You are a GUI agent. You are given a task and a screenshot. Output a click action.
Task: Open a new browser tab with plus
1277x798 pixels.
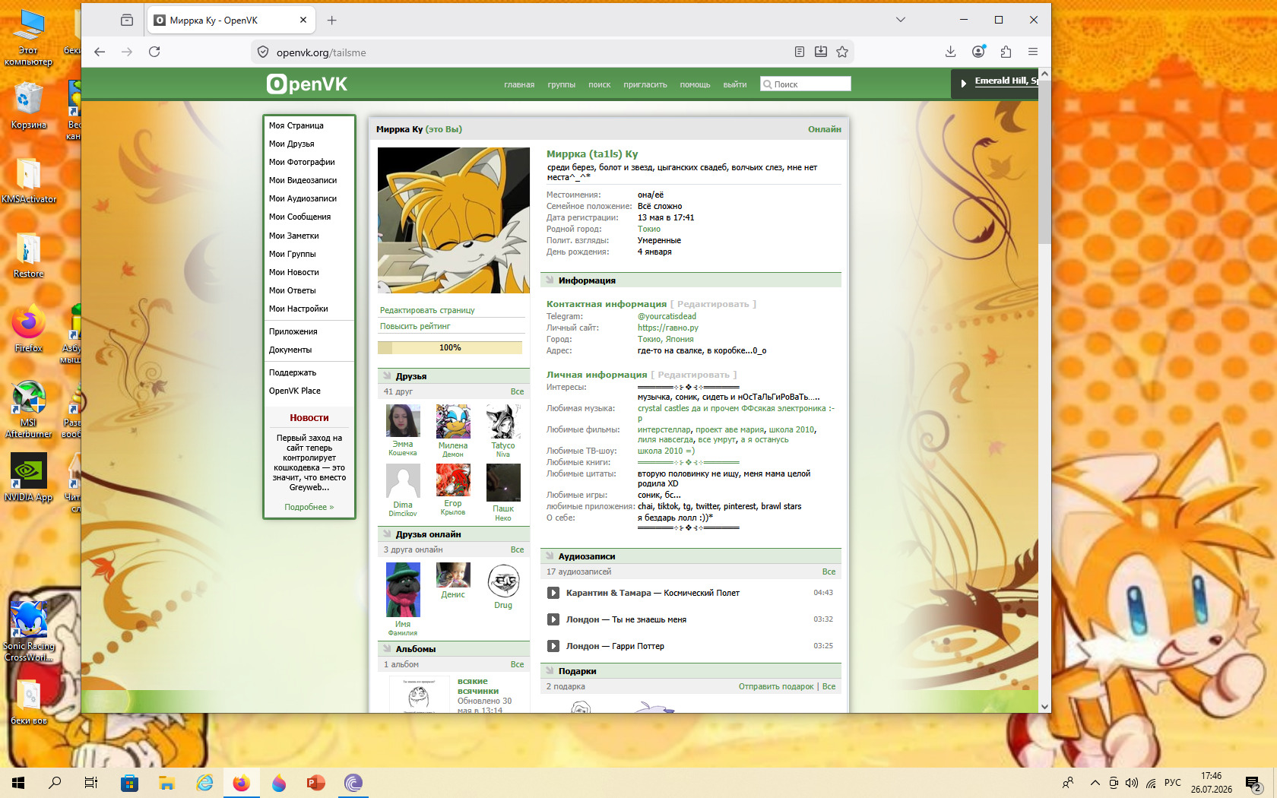pos(331,21)
